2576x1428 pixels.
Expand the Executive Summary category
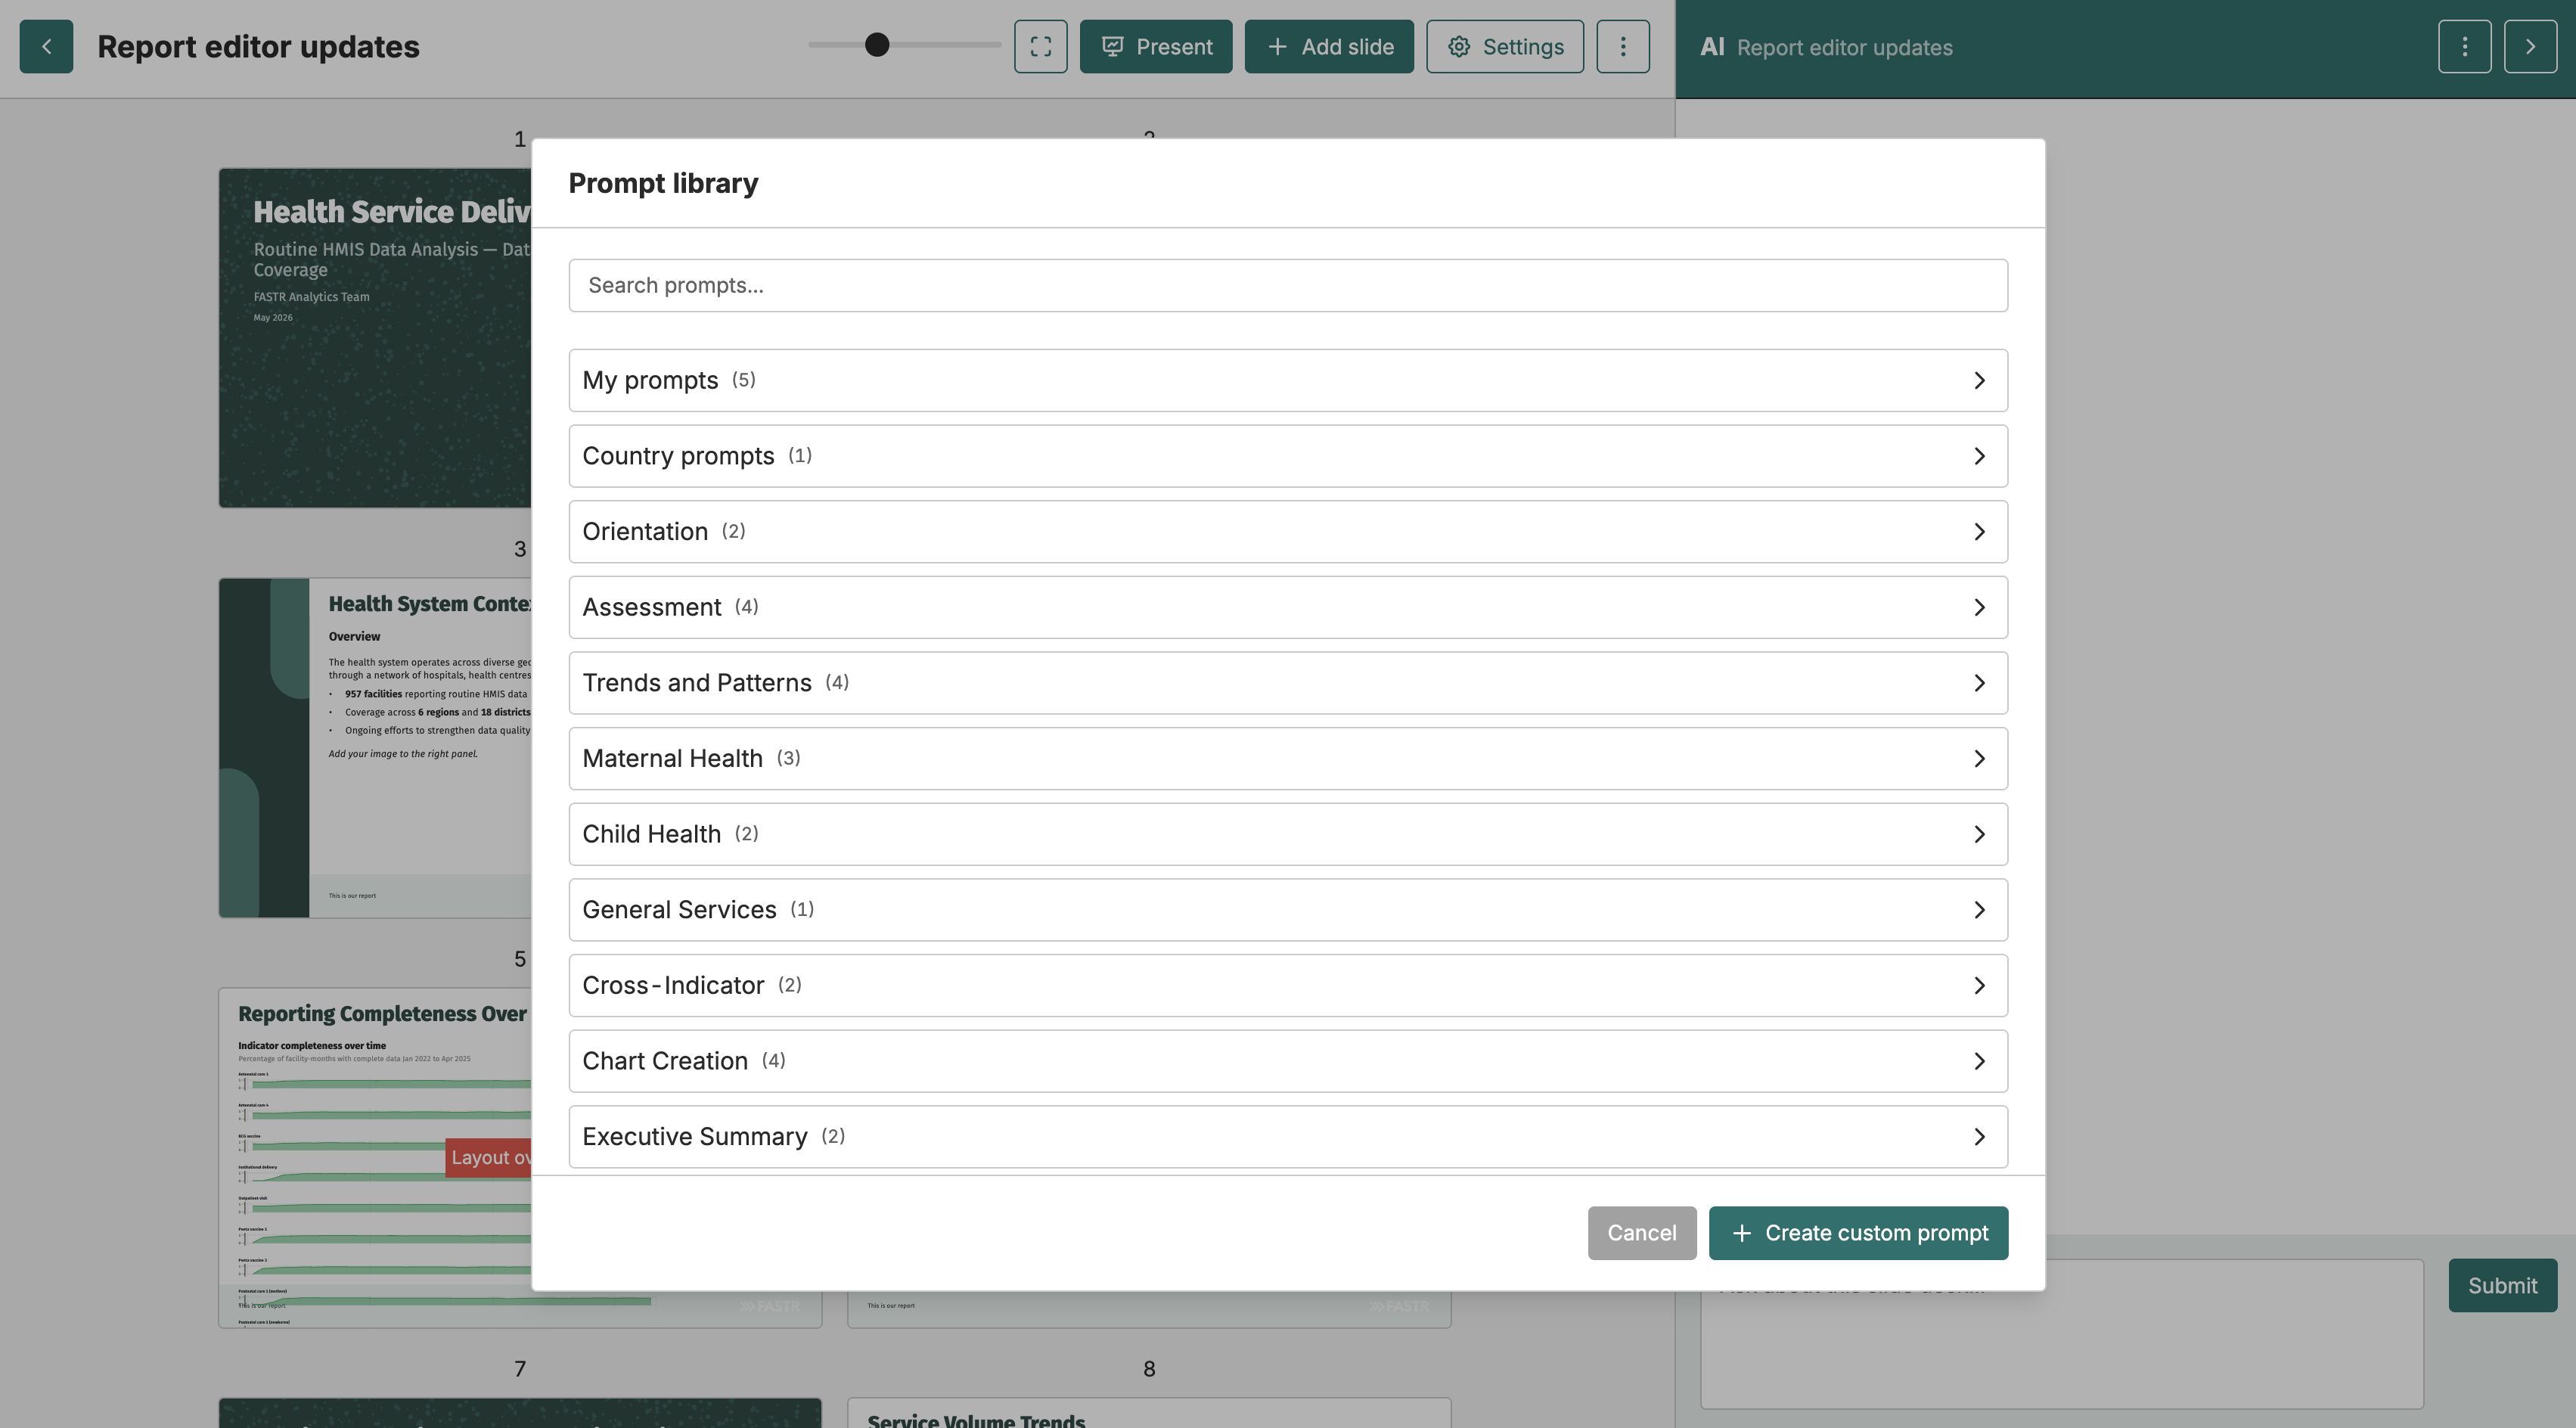tap(1288, 1137)
